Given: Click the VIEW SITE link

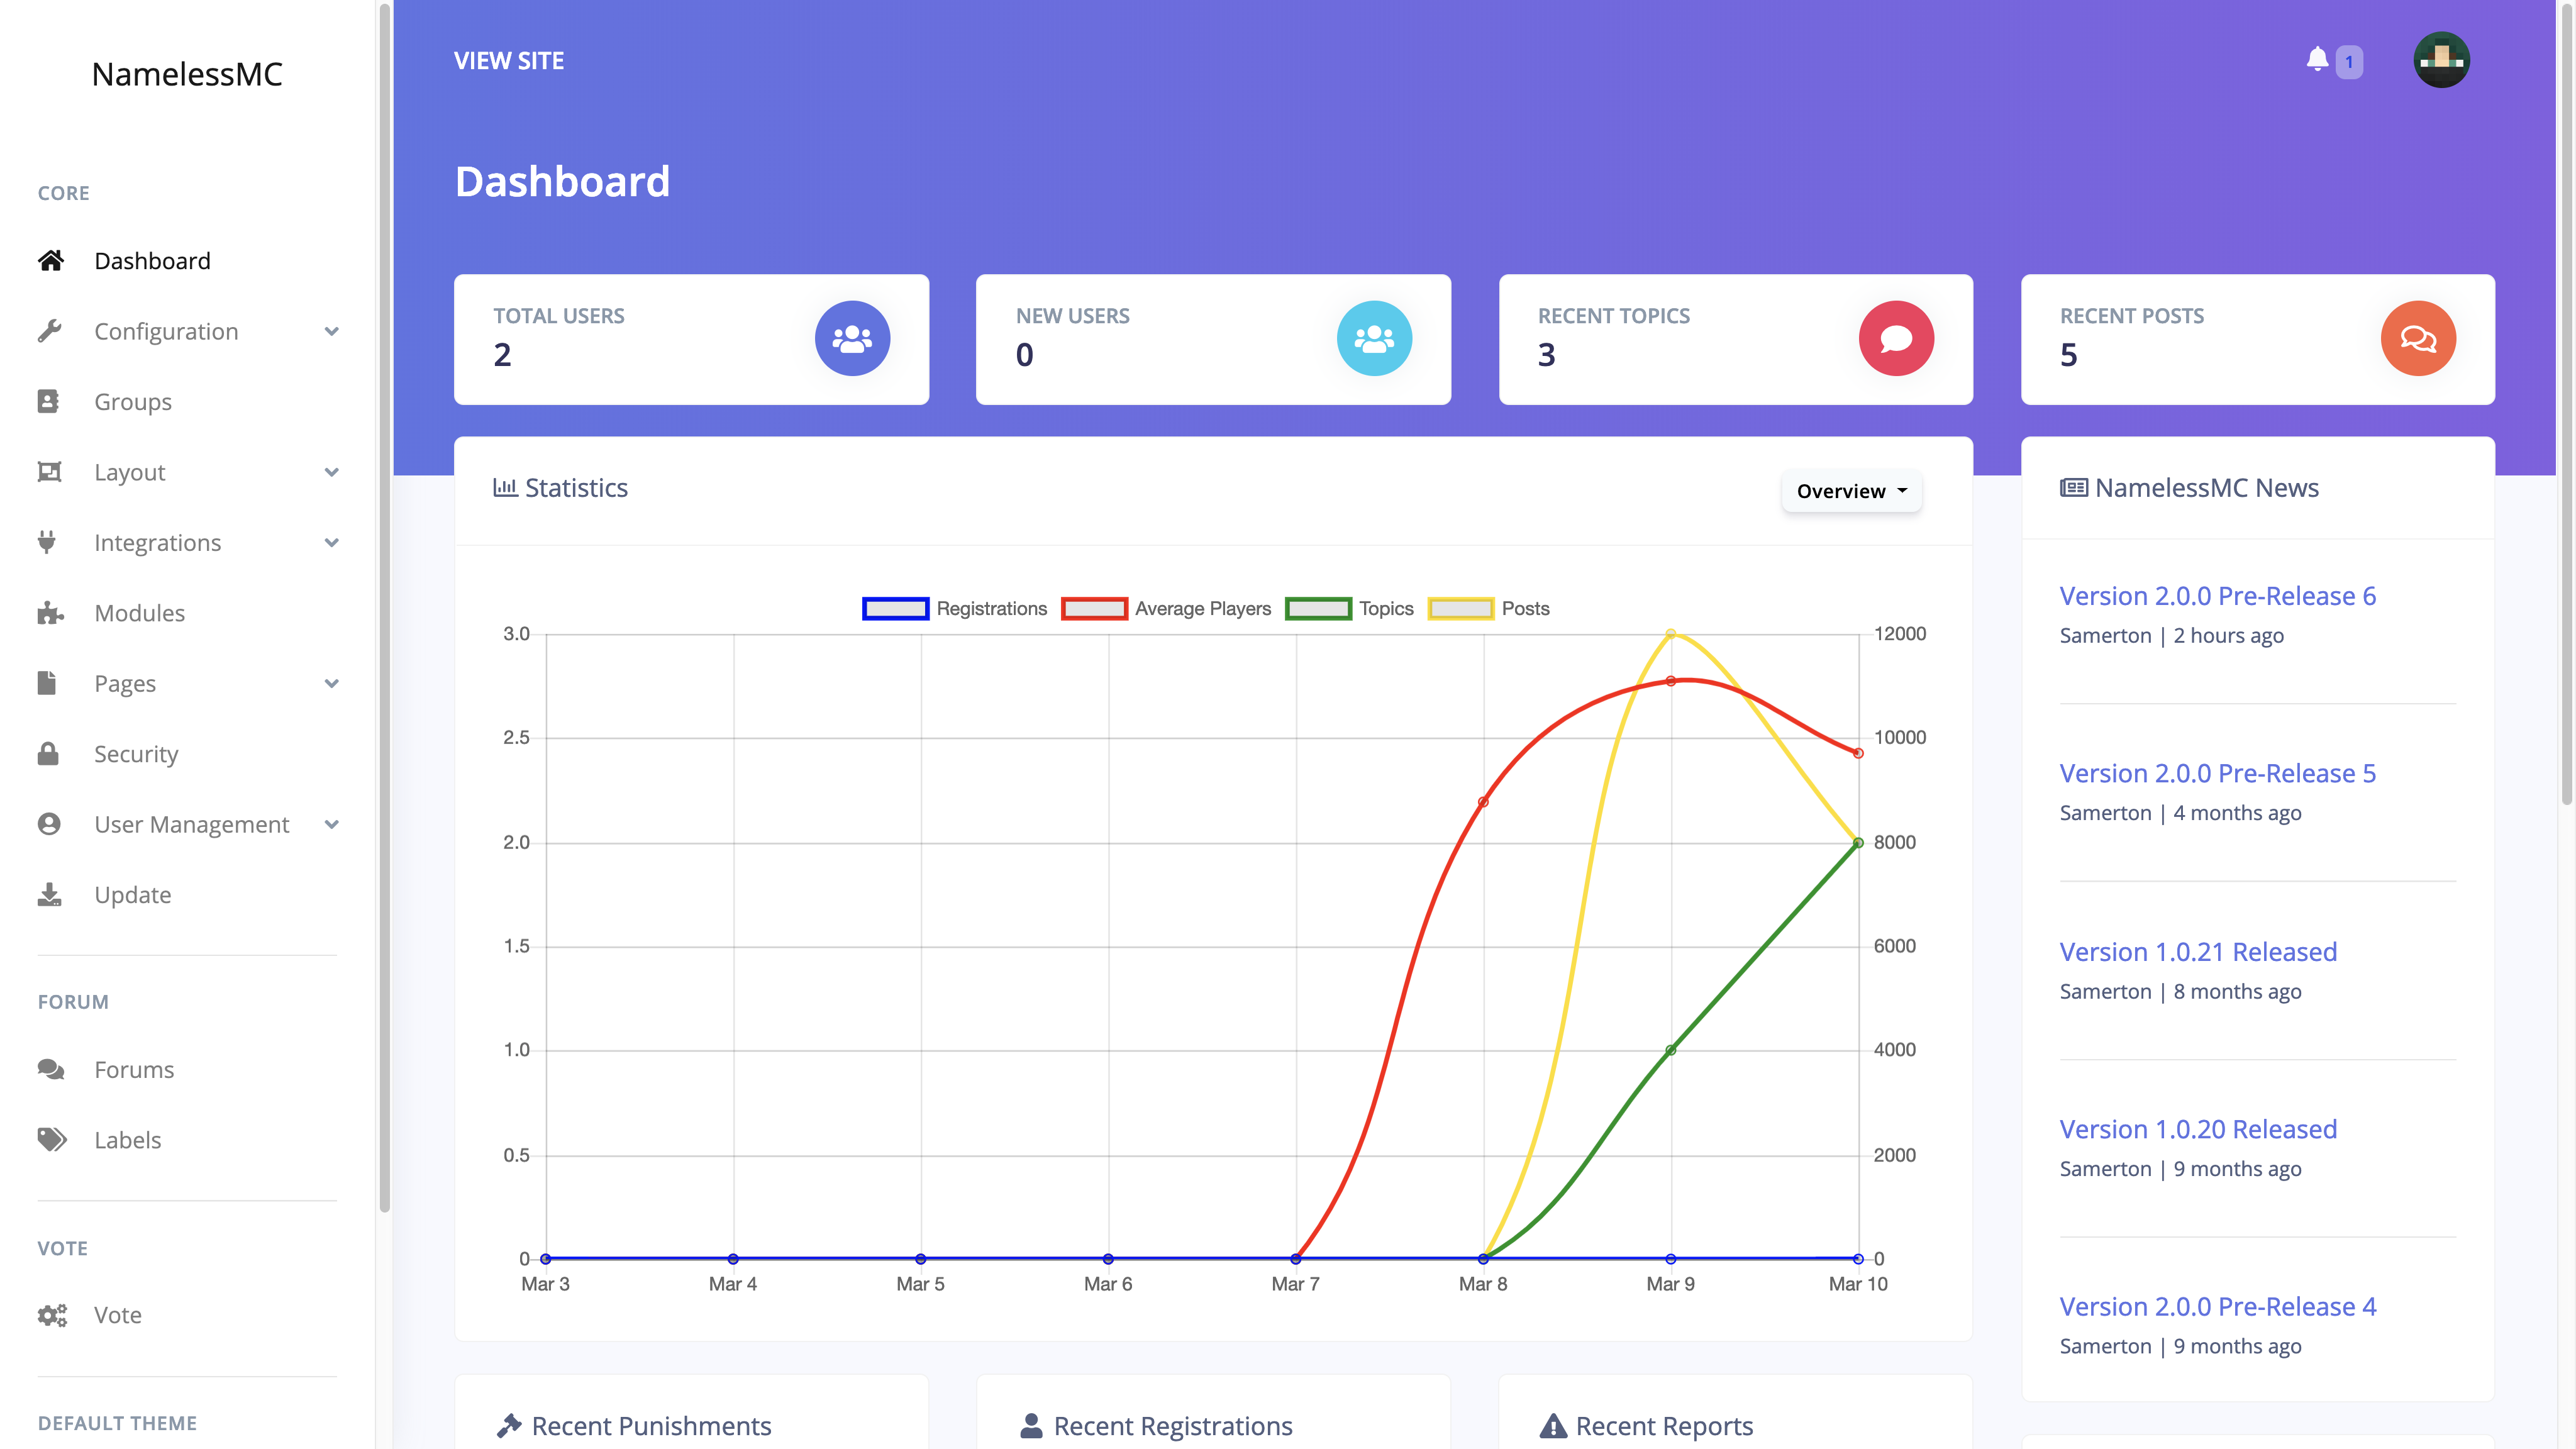Looking at the screenshot, I should [509, 61].
